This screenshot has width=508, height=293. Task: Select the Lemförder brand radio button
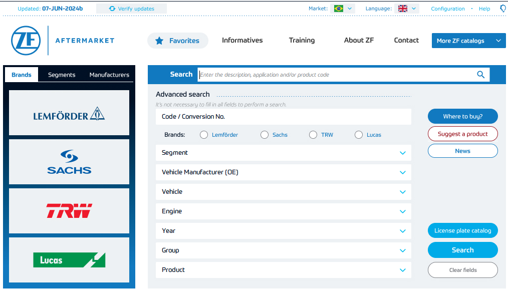(204, 135)
